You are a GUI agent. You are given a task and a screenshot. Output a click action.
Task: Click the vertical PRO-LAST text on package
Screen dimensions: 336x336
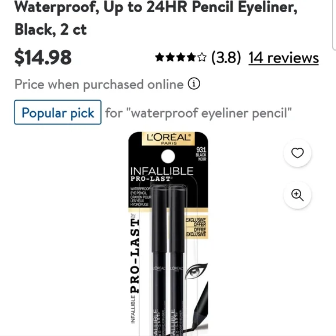pyautogui.click(x=135, y=256)
